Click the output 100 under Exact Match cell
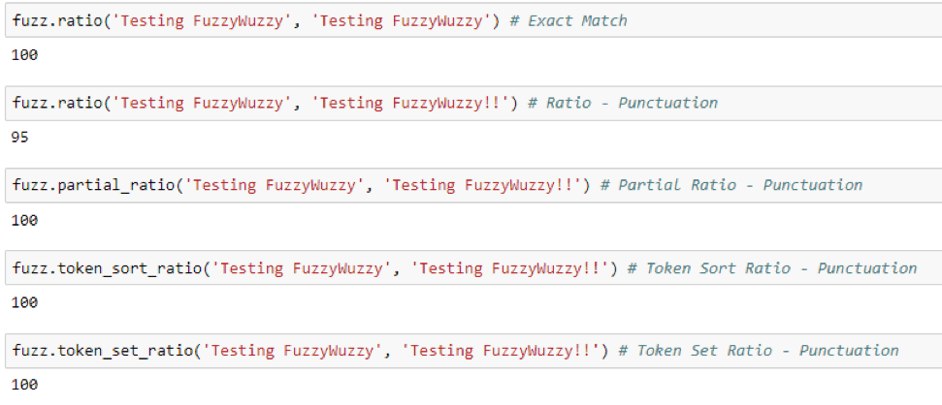This screenshot has width=942, height=405. coord(24,55)
